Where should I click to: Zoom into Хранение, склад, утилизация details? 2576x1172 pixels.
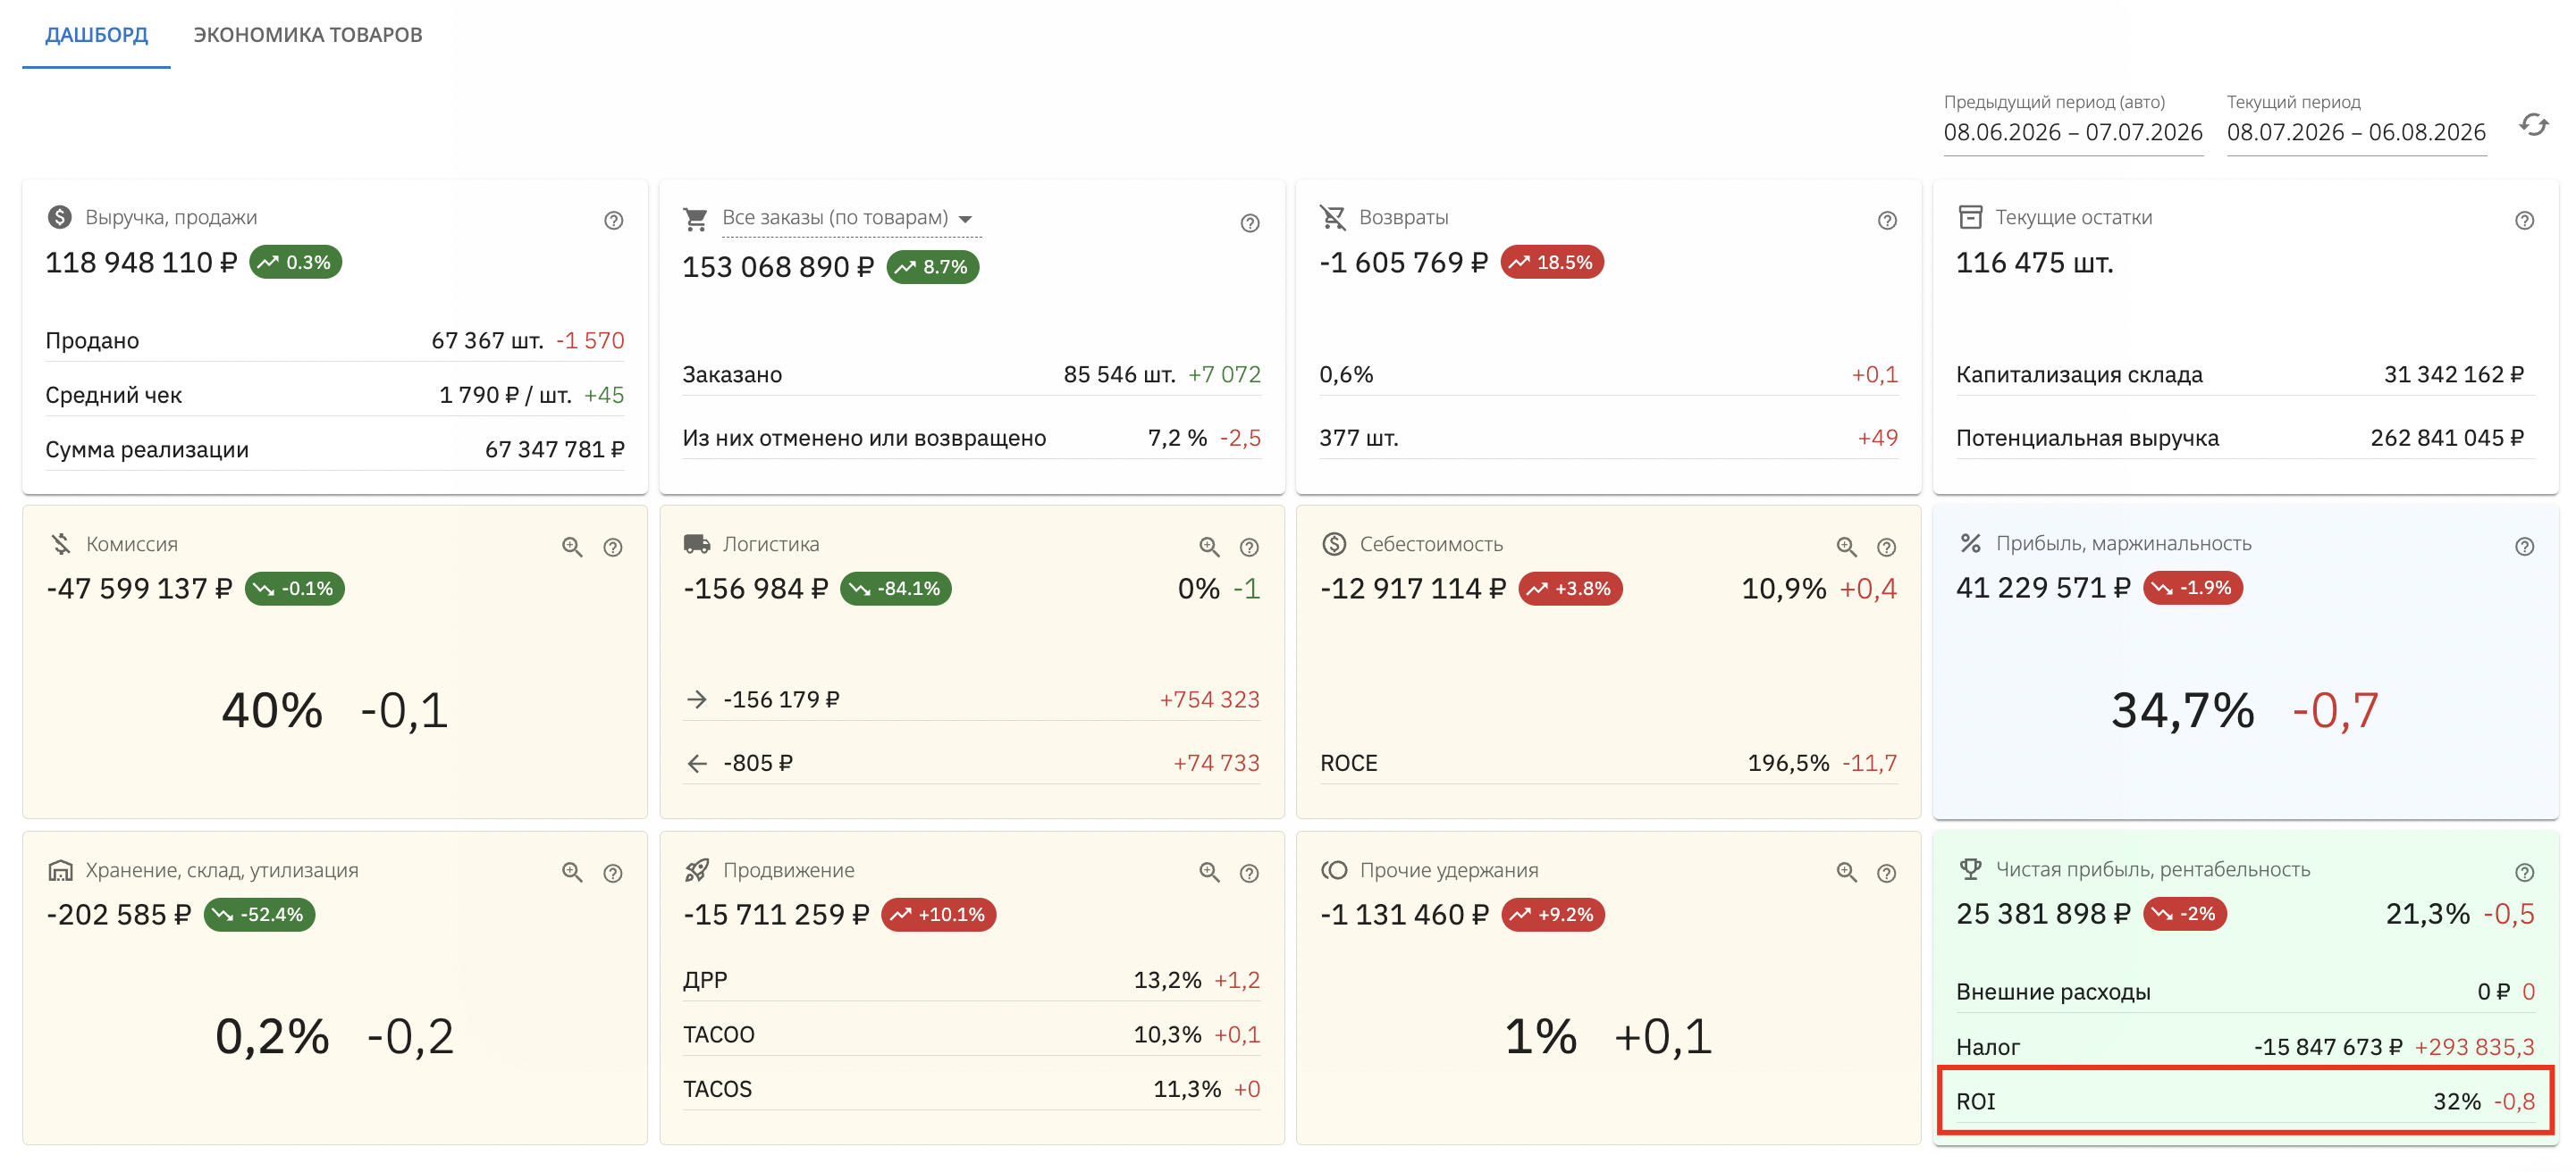tap(572, 872)
